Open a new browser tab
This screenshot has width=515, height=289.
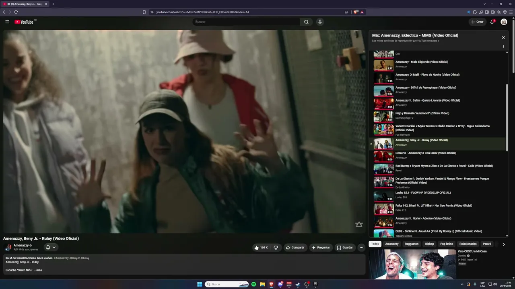tap(53, 4)
